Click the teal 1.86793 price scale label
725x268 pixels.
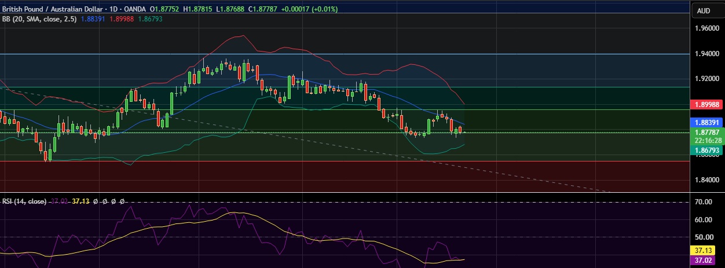pyautogui.click(x=707, y=150)
